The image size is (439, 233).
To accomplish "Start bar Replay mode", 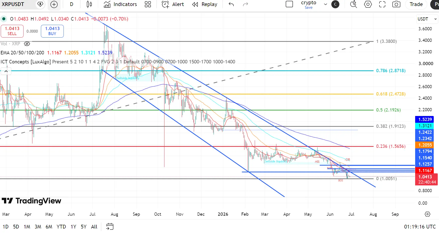I will [x=205, y=4].
